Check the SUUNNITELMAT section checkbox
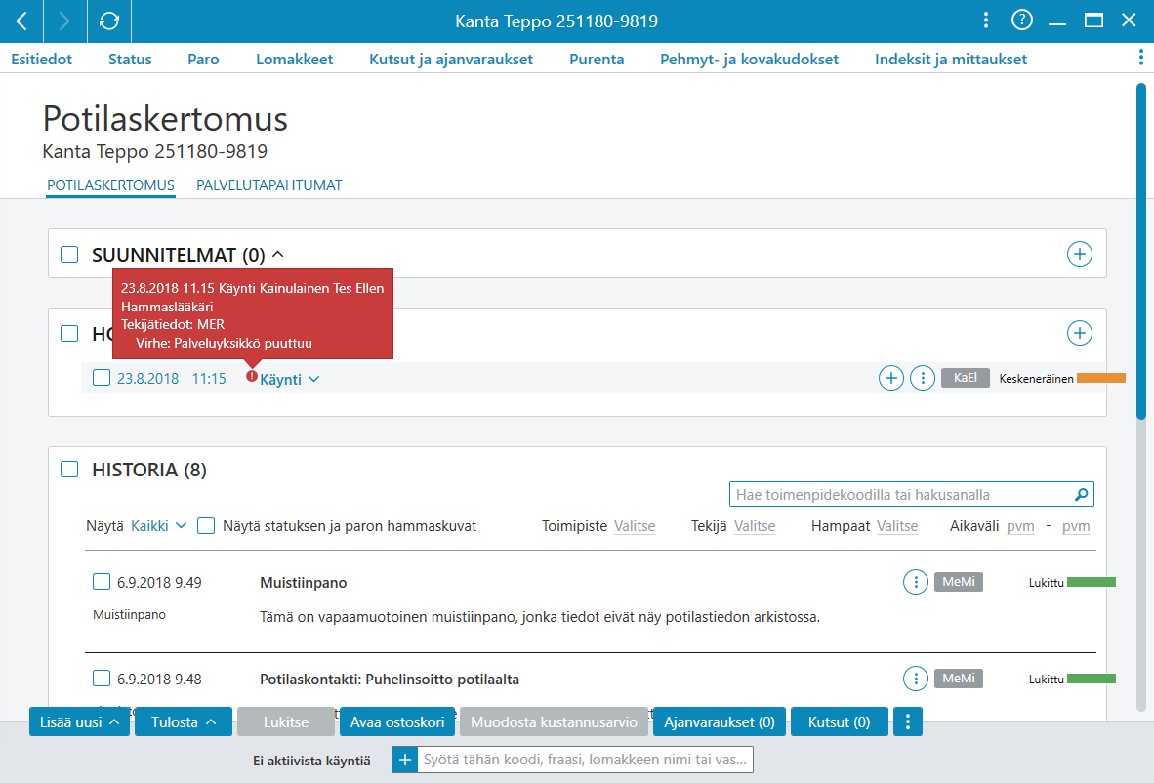This screenshot has height=783, width=1154. 69,255
